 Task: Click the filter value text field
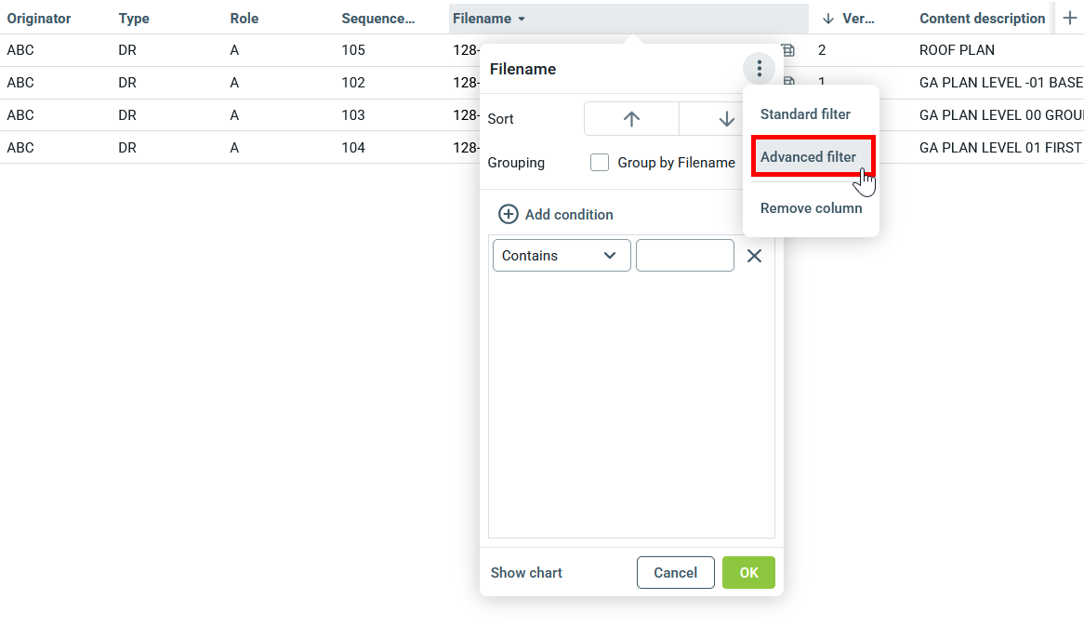(685, 256)
